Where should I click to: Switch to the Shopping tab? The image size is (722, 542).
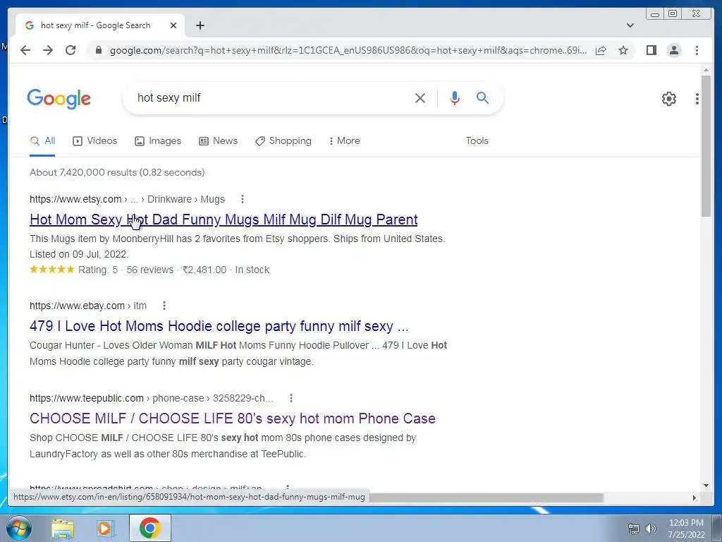(x=283, y=141)
